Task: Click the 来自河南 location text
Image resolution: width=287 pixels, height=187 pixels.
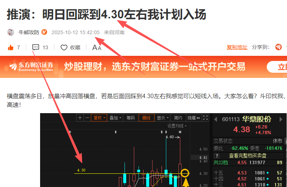Action: click(114, 32)
